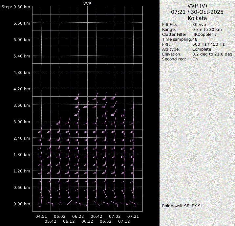Click the 600 Hz / 450 Hz PRF value
Image resolution: width=235 pixels, height=226 pixels.
(208, 44)
